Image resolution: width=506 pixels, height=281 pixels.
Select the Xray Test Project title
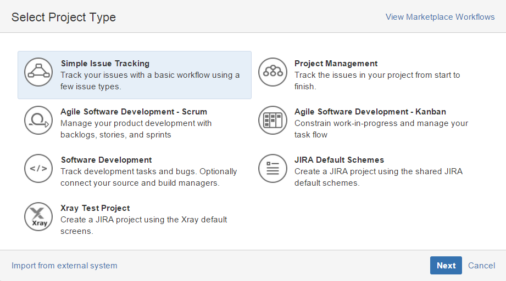coord(95,208)
